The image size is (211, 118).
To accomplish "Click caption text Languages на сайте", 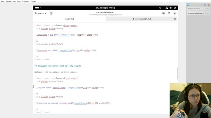I will pos(47,50).
